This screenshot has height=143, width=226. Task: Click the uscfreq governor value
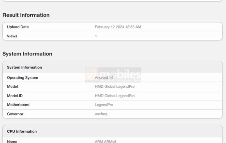[x=101, y=114]
